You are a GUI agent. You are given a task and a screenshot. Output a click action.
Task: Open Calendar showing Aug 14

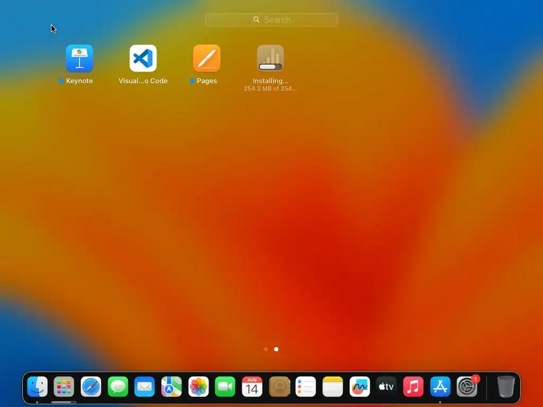coord(252,386)
